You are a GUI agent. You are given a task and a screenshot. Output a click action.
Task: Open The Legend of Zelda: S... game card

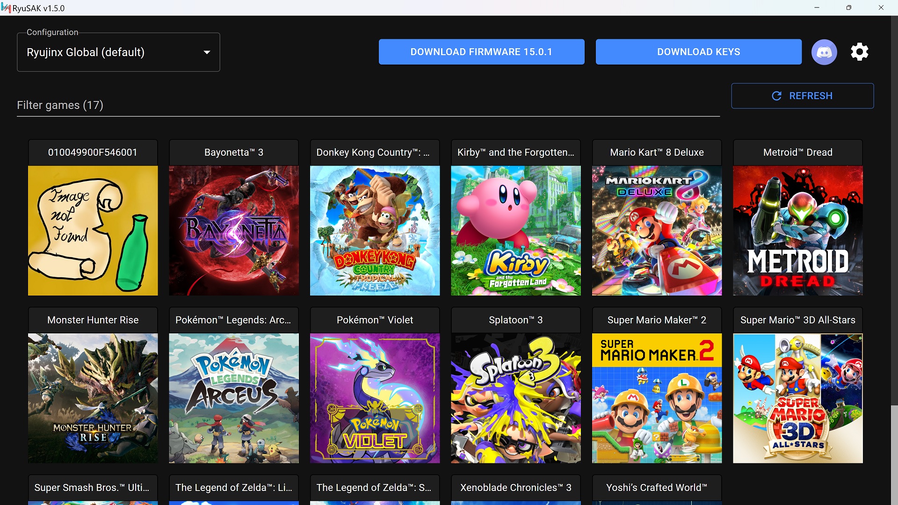click(375, 489)
